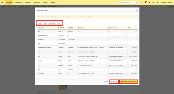Close the Bill of Materials dialog
This screenshot has height=94, width=174.
click(x=137, y=10)
